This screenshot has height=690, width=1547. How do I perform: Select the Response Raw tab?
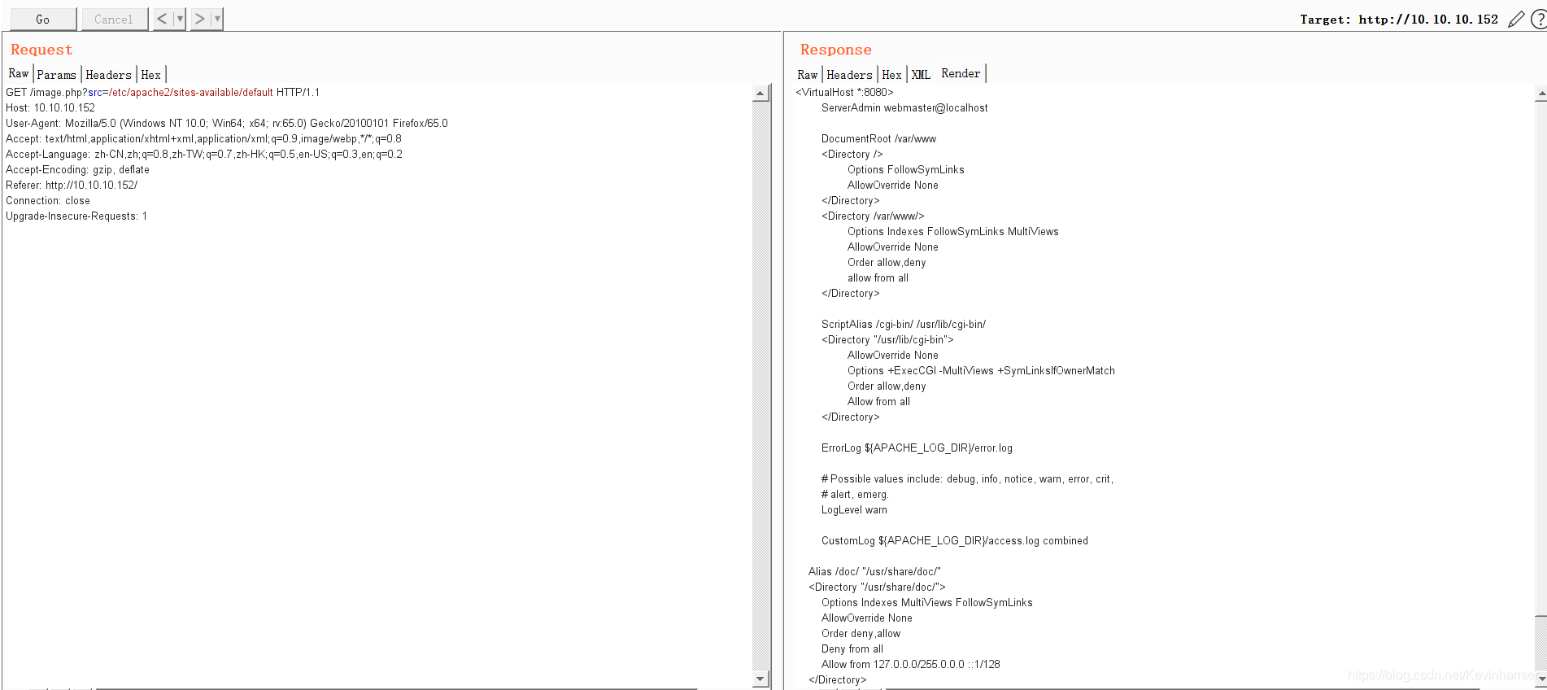(x=808, y=74)
